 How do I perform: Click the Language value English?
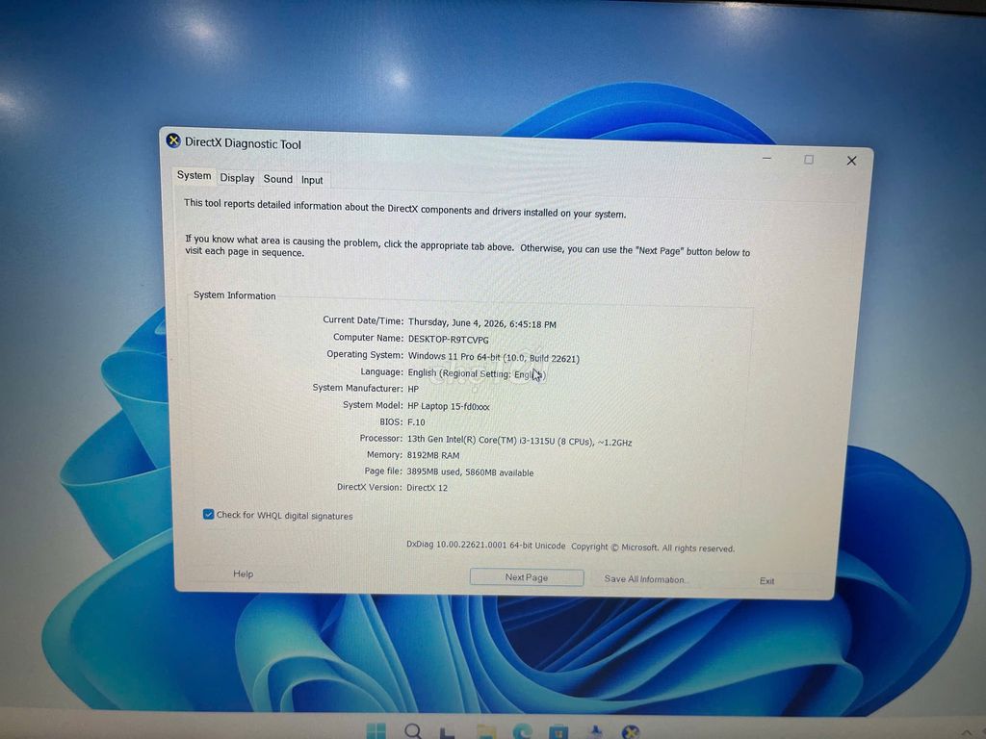click(x=477, y=373)
